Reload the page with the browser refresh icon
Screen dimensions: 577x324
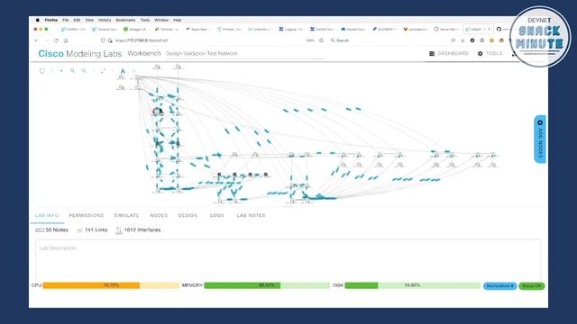(56, 40)
